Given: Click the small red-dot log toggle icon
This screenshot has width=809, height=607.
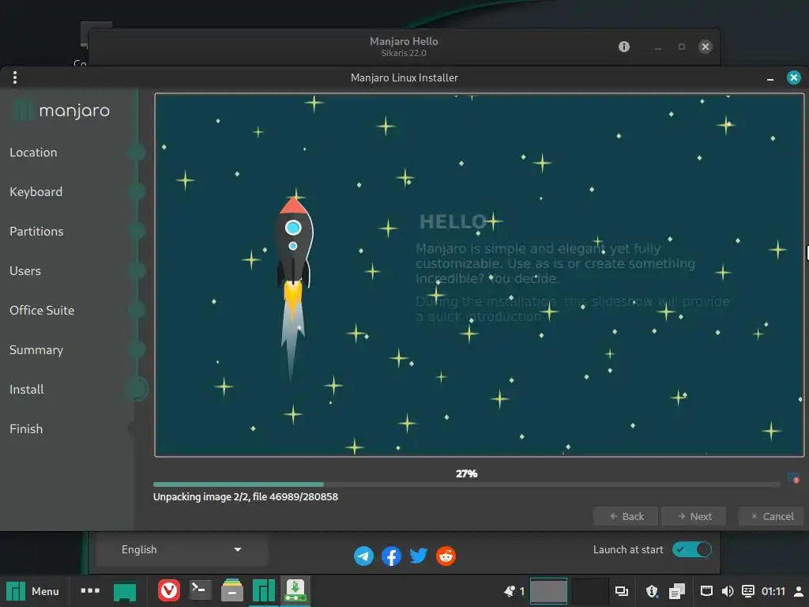Looking at the screenshot, I should pyautogui.click(x=793, y=478).
